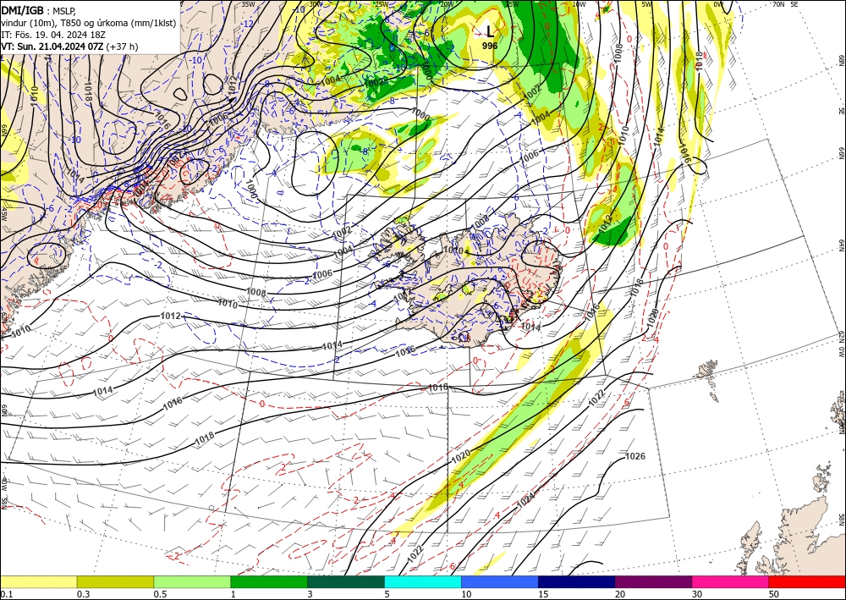Click the legend value '50'
This screenshot has height=600, width=846.
(774, 594)
